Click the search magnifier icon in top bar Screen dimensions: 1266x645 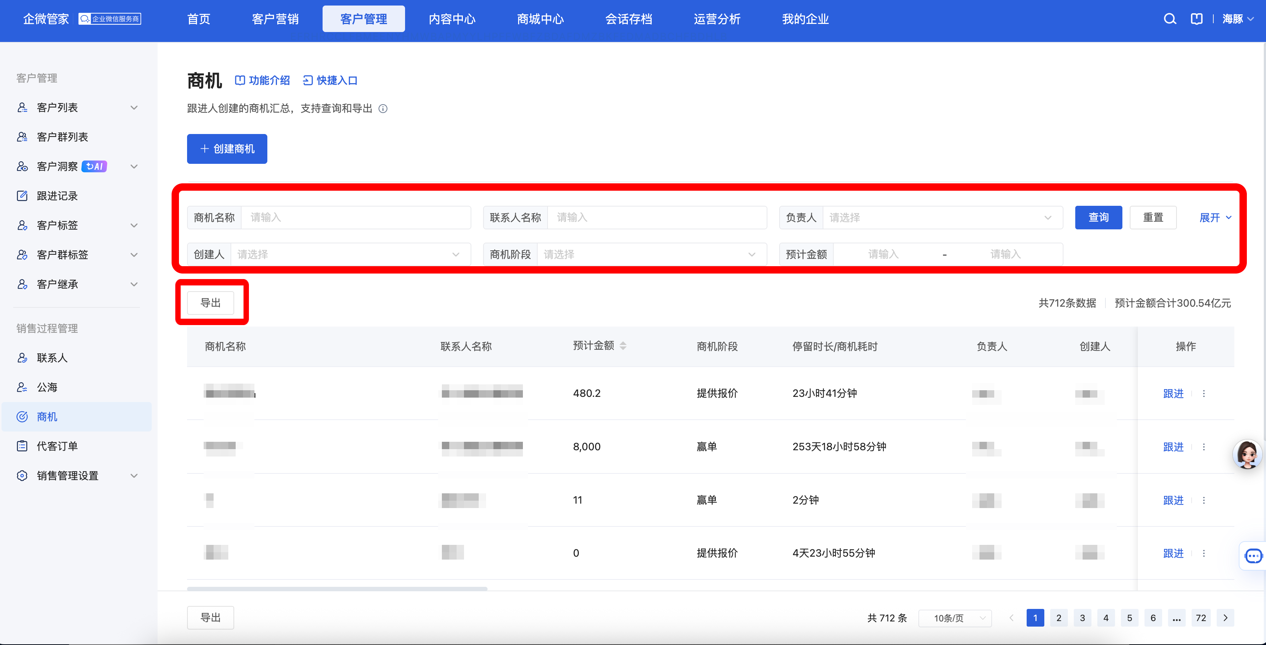tap(1170, 19)
